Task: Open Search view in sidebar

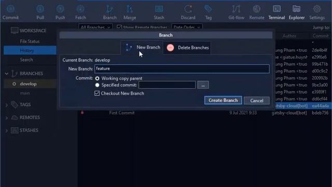Action: coord(26,60)
